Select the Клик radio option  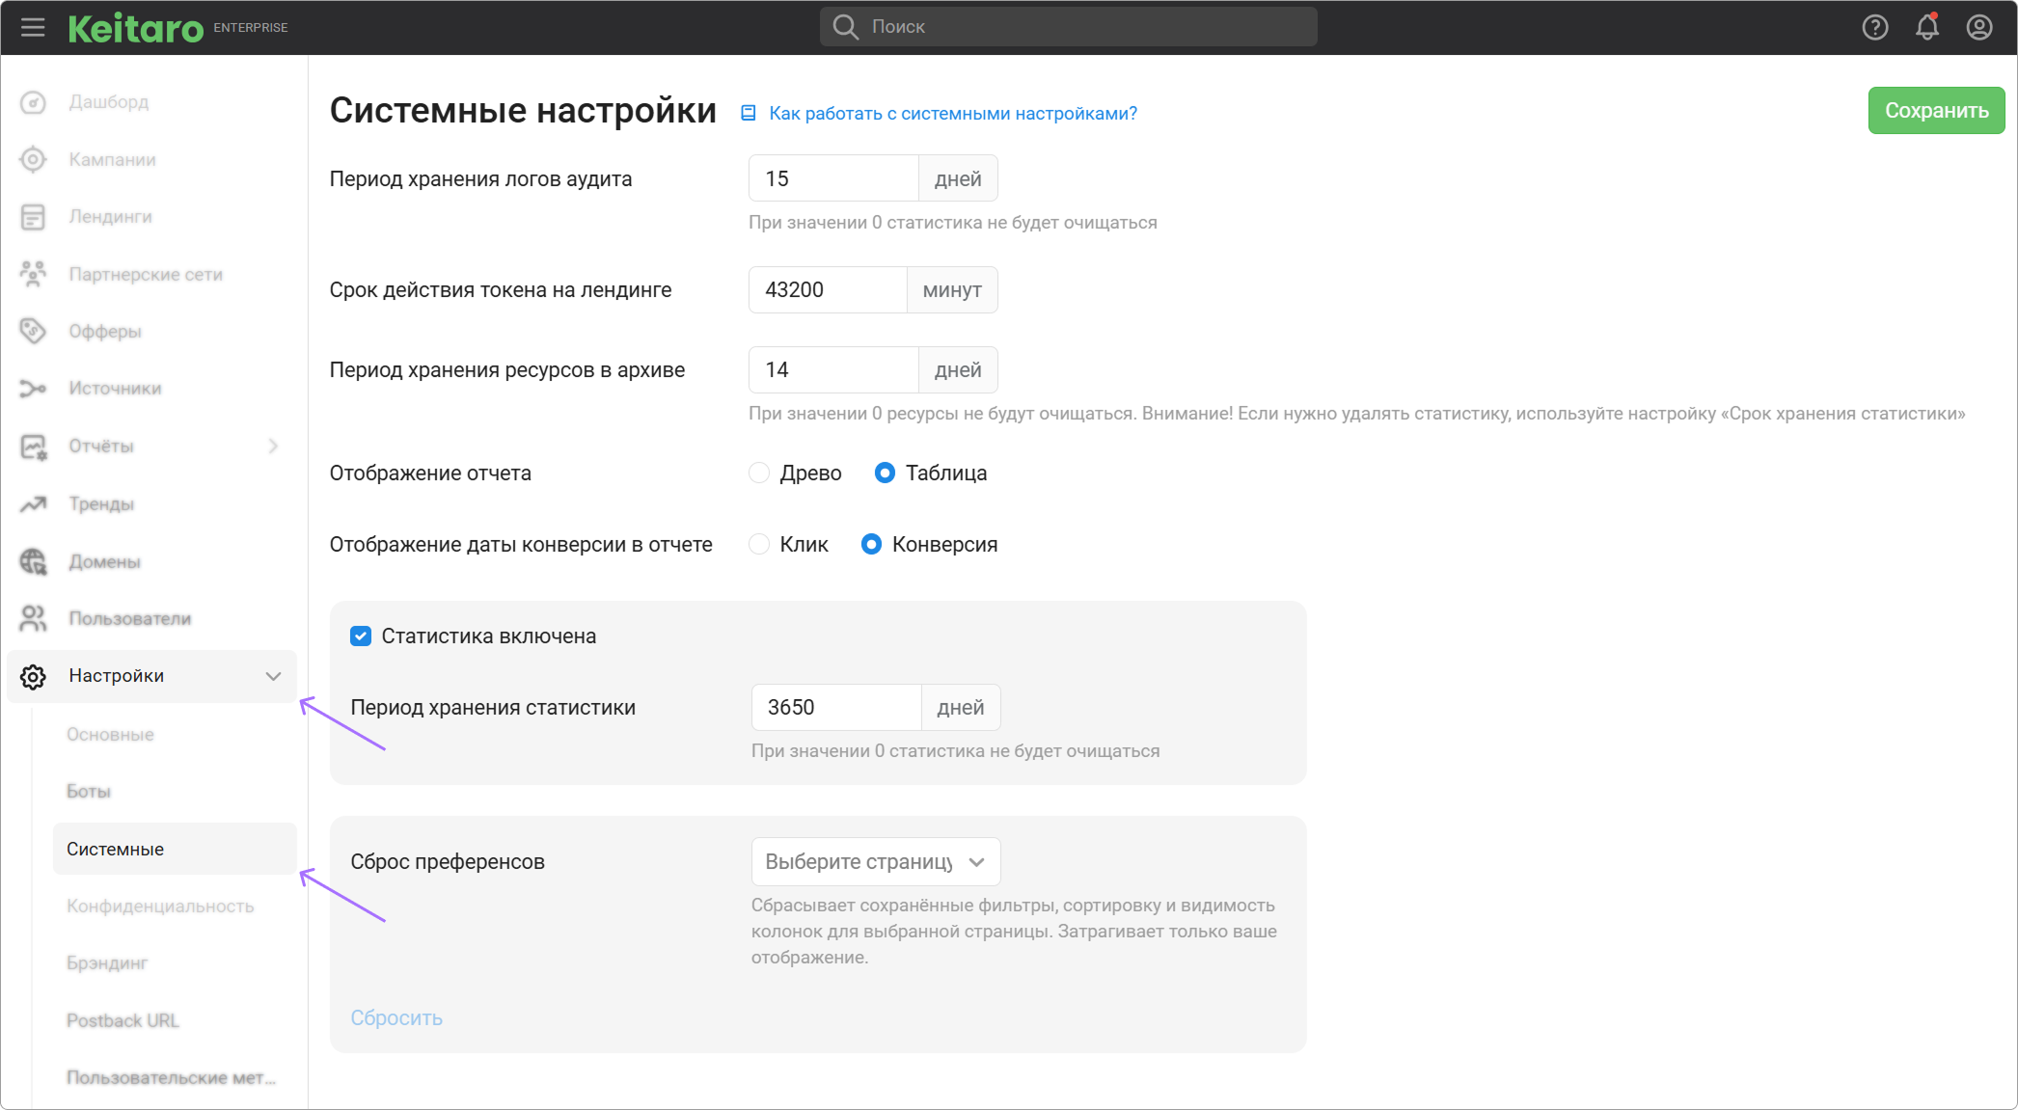(x=759, y=544)
